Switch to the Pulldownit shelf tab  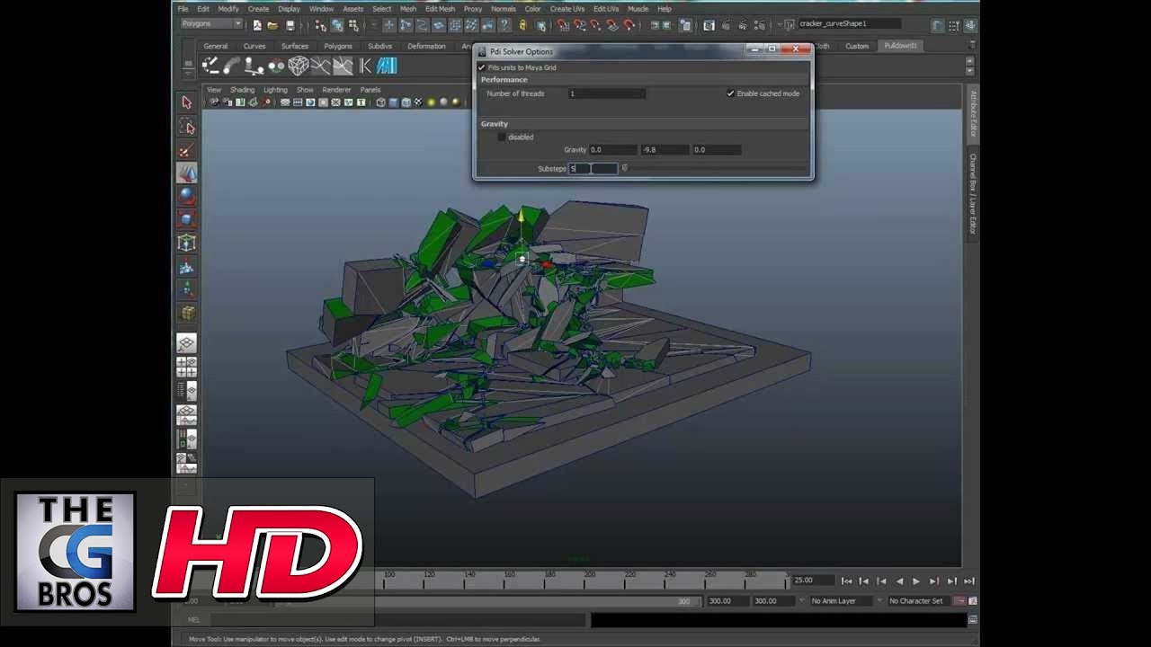pos(900,46)
